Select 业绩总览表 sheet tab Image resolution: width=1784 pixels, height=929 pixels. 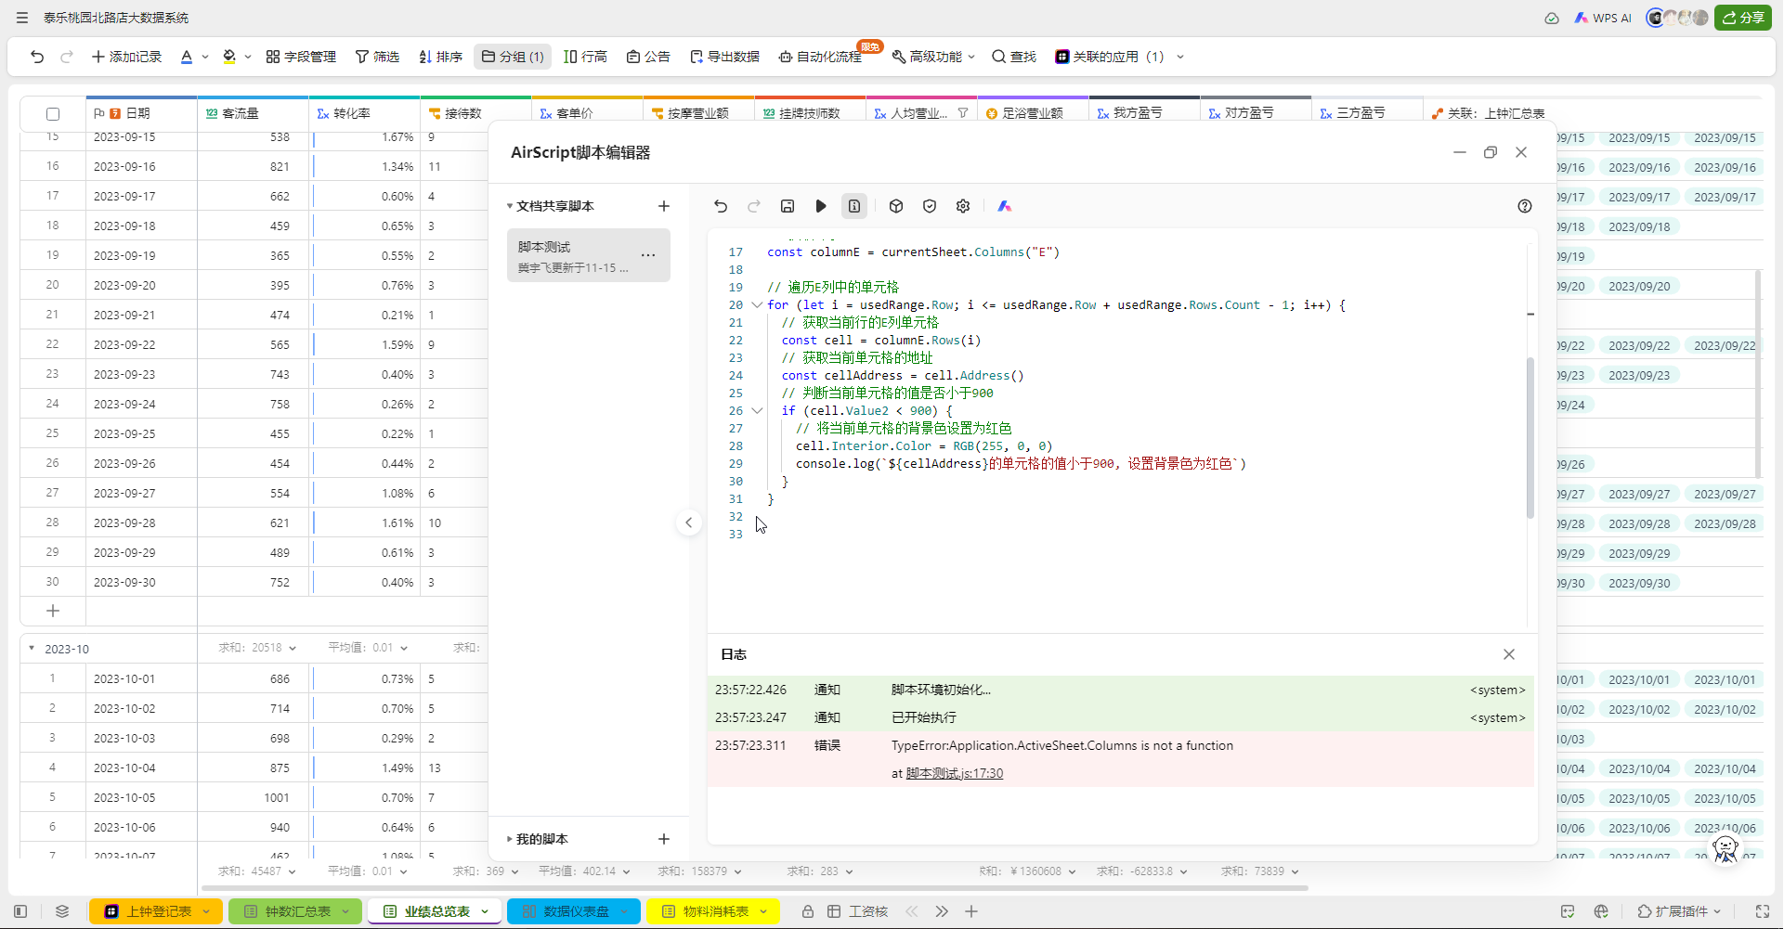tap(435, 911)
